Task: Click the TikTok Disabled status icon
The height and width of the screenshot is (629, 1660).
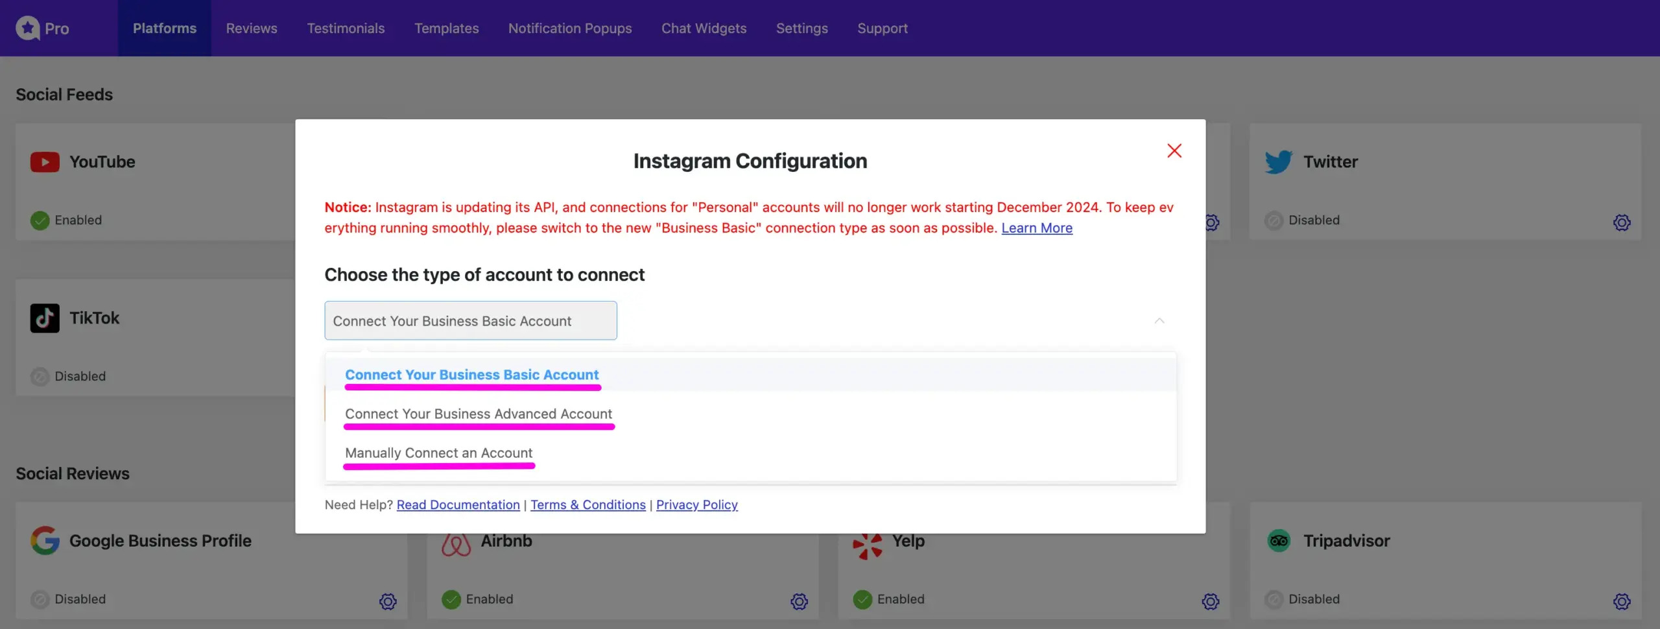Action: (x=40, y=377)
